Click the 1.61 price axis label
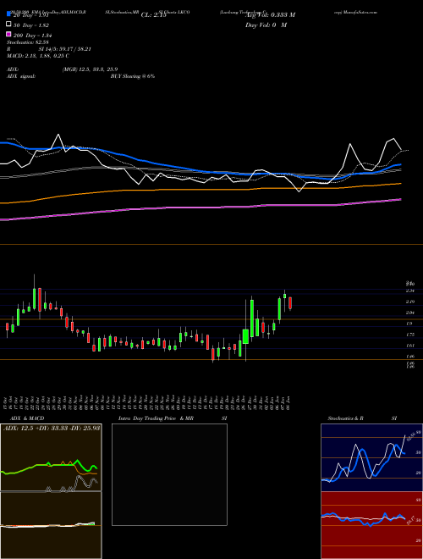Viewport: 423px width, 559px height. (x=409, y=346)
